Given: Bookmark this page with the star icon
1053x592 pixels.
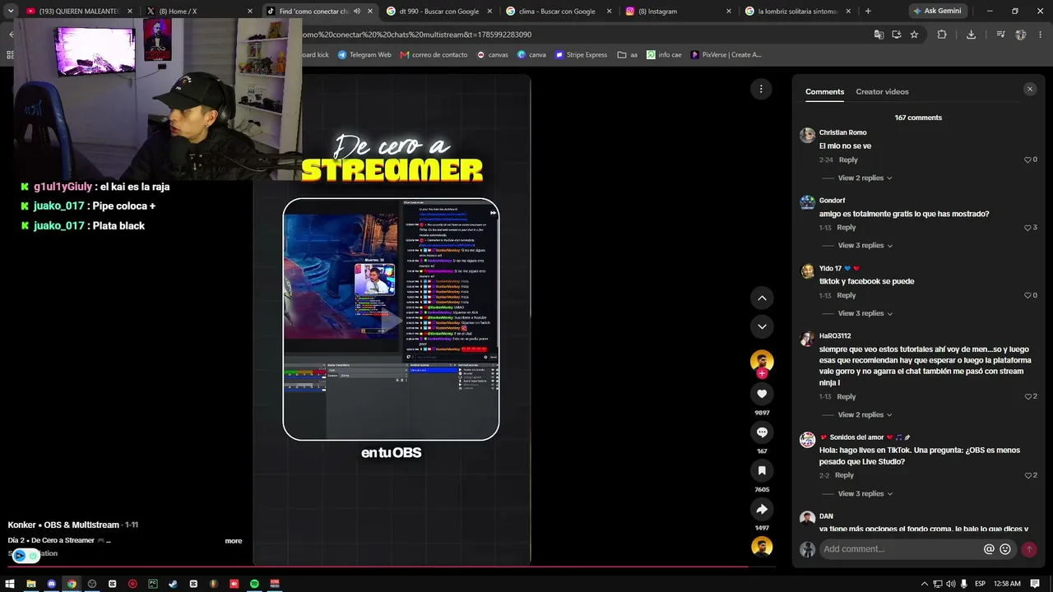Looking at the screenshot, I should click(x=914, y=35).
